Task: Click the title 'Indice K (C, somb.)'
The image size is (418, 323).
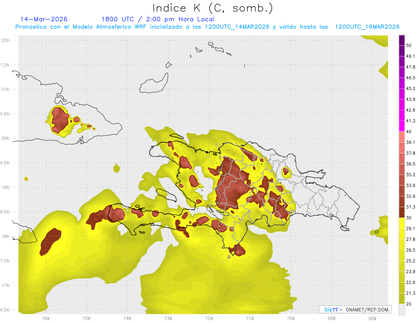Action: (213, 8)
